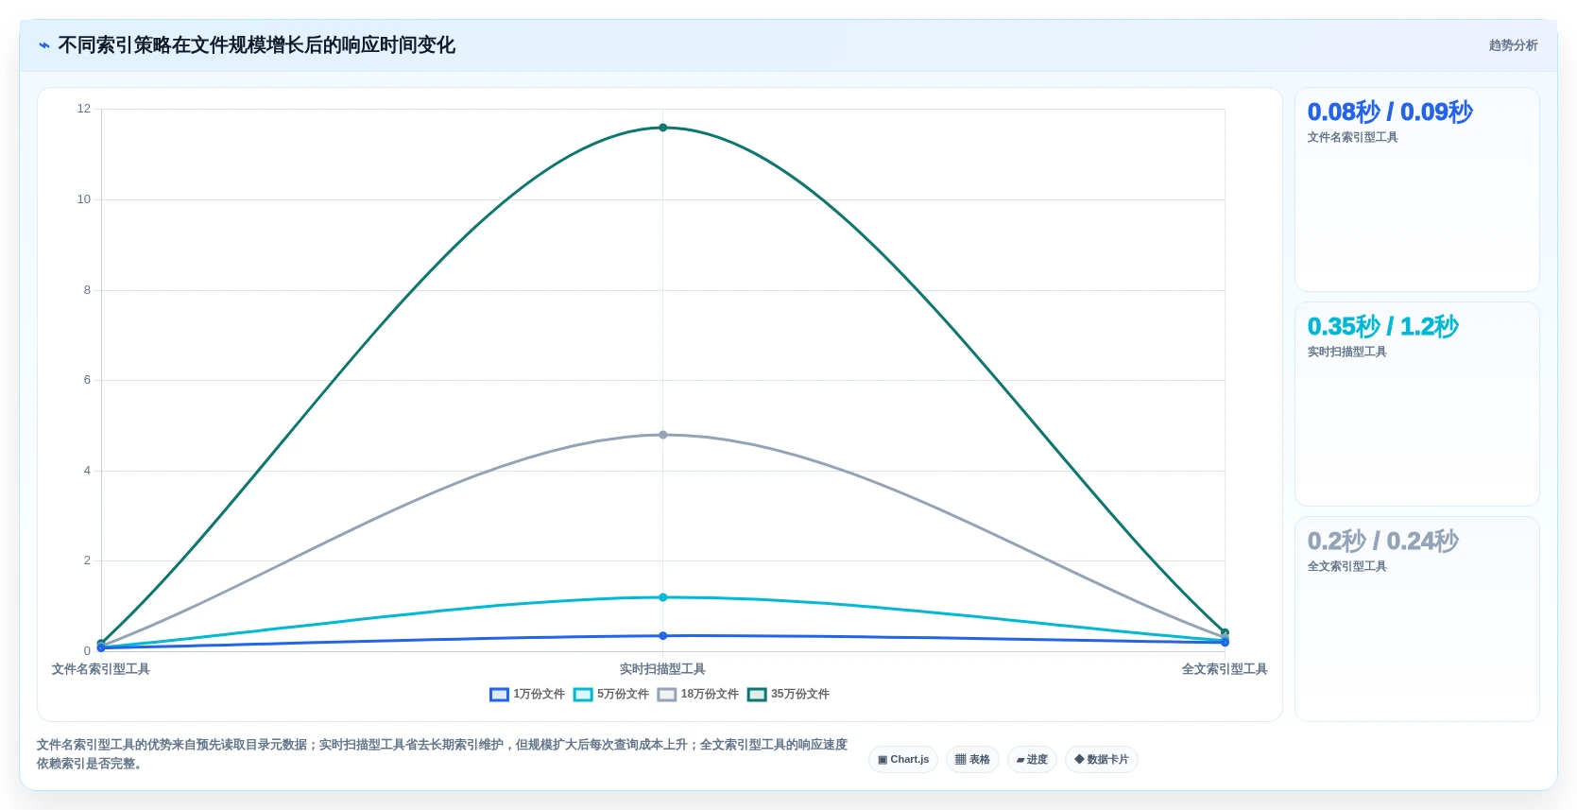Click the 文件名索引型工具 x-axis label
Image resolution: width=1577 pixels, height=810 pixels.
(x=101, y=669)
